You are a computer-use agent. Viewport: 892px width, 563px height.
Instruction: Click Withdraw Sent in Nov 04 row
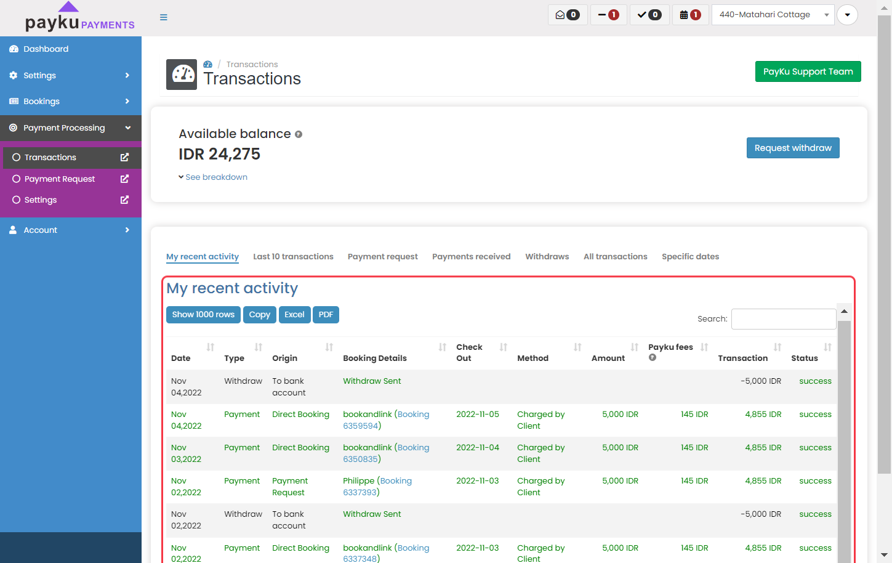point(372,381)
